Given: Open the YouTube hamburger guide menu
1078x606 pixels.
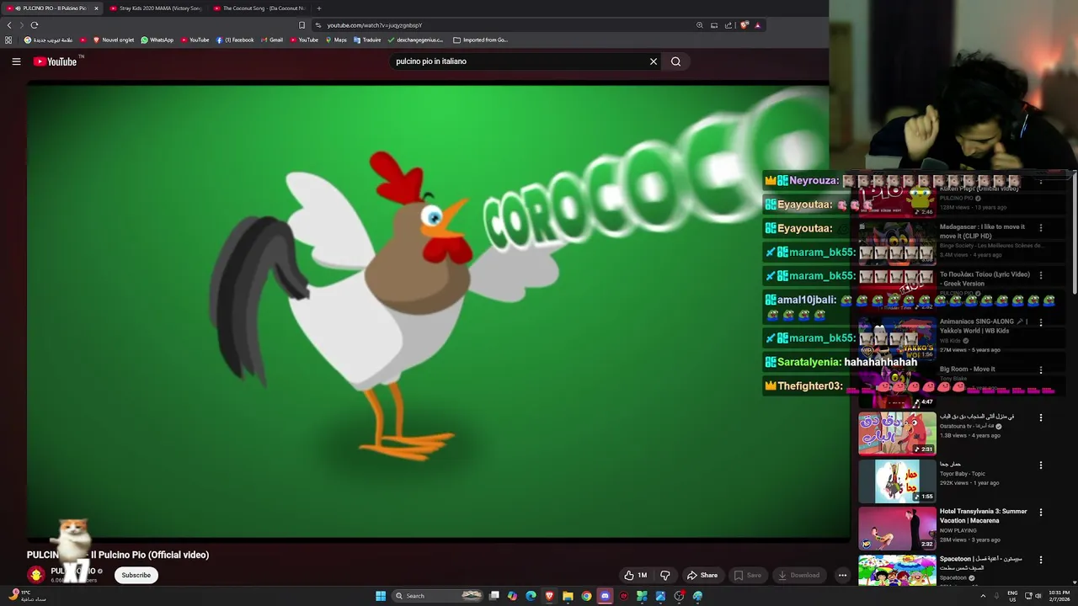Looking at the screenshot, I should click(x=16, y=61).
